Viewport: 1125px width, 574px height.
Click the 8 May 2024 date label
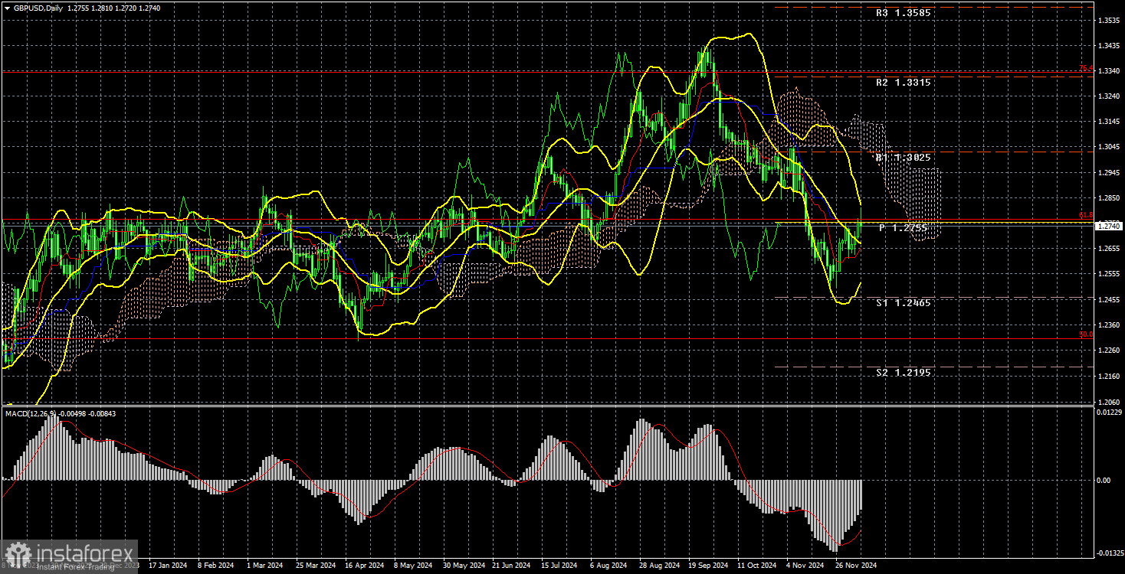pos(412,566)
